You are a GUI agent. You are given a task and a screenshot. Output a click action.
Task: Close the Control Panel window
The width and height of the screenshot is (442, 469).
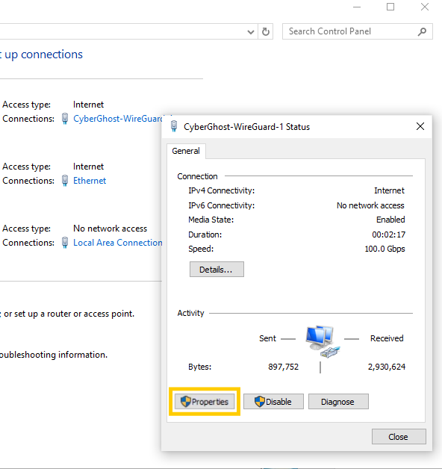(425, 7)
